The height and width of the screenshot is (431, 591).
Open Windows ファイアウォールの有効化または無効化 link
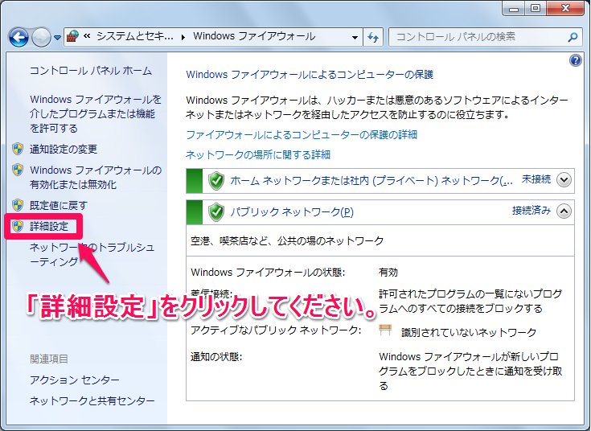pos(96,177)
